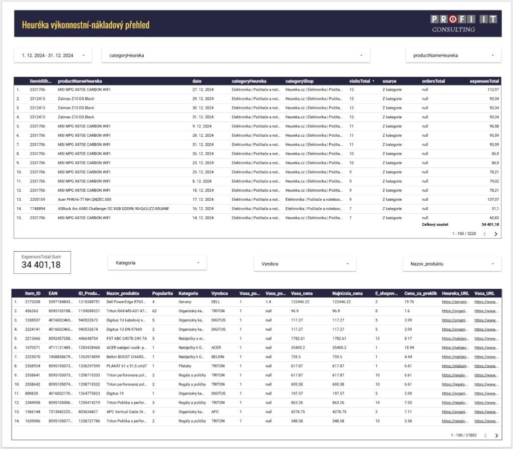Click the BELKIN manufacturer cell
The width and height of the screenshot is (513, 449).
coord(217,357)
